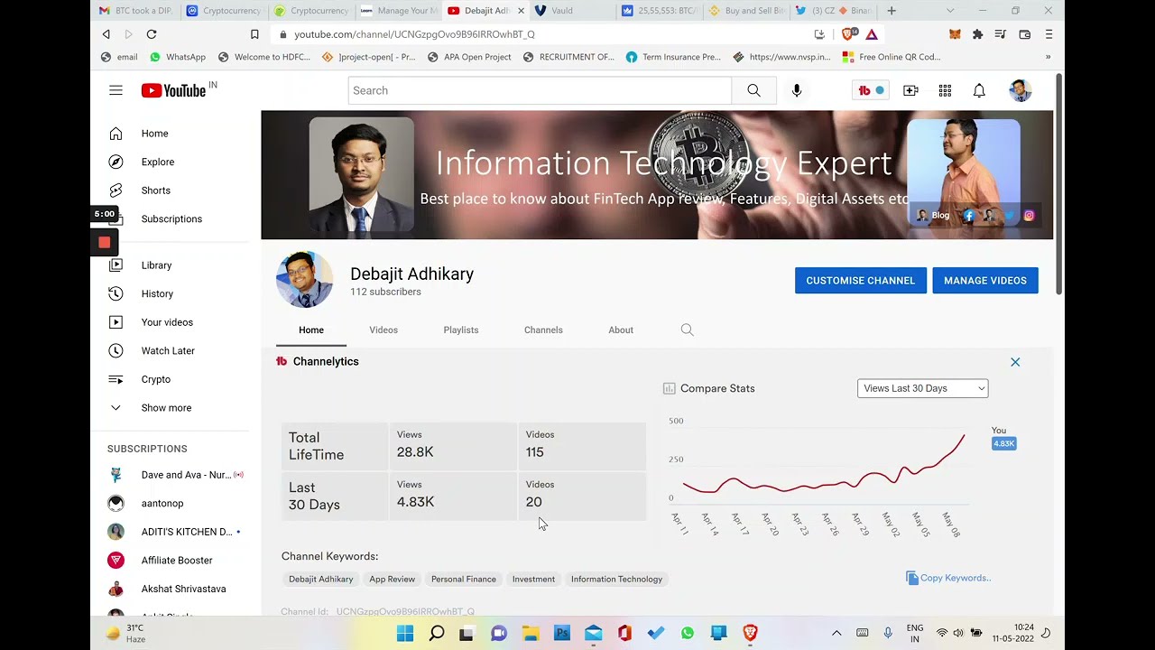
Task: Open the About tab
Action: [x=621, y=330]
